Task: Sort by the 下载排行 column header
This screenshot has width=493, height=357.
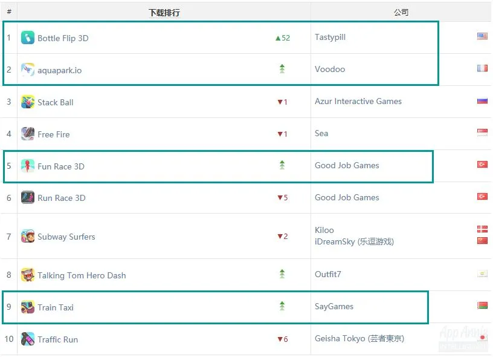Action: tap(164, 13)
